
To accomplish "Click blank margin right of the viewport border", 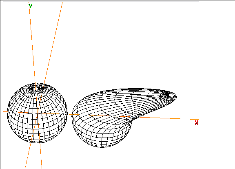I will pos(217,84).
